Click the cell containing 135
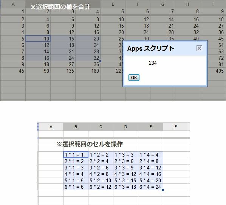 tap(63, 71)
